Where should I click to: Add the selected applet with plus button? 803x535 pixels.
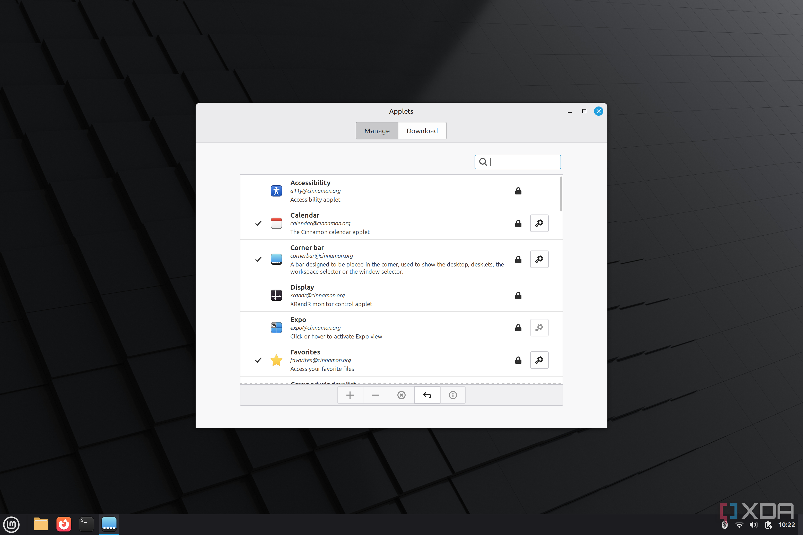(x=350, y=395)
